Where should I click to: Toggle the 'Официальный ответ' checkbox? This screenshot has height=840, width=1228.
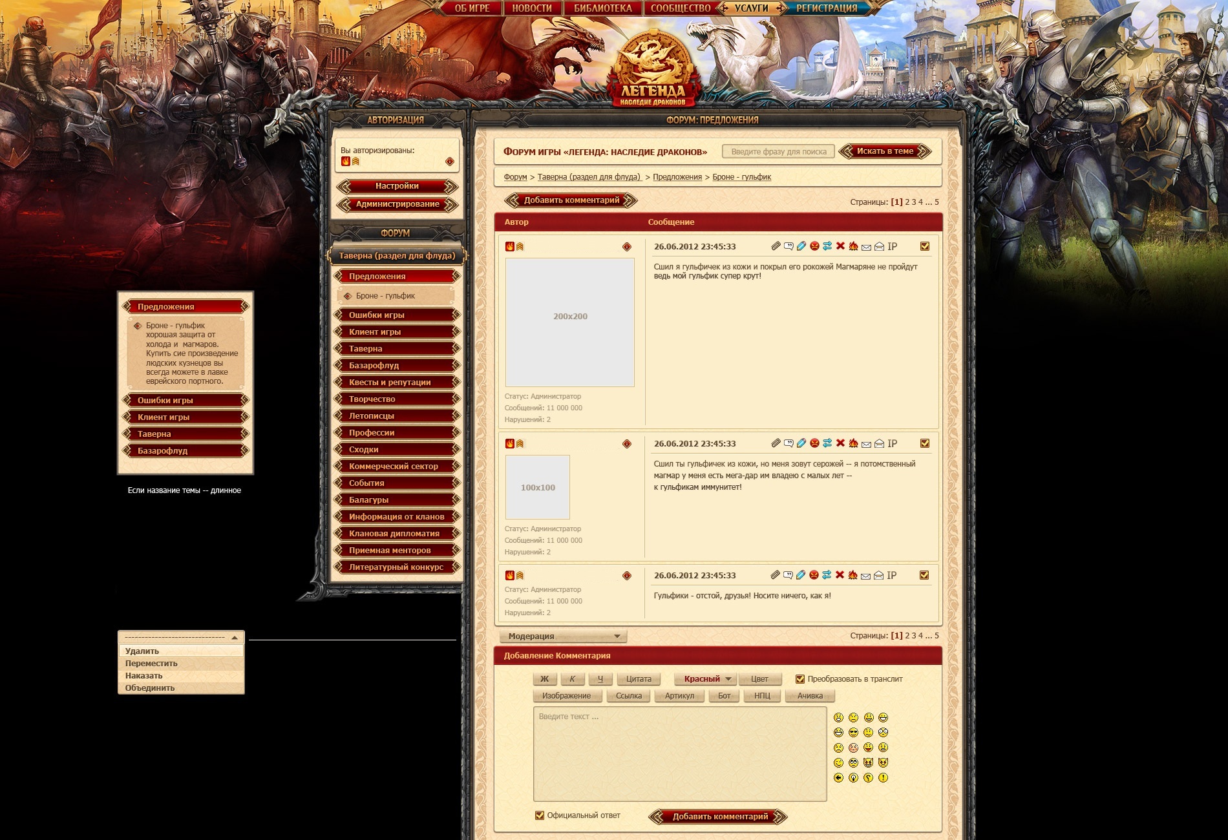click(x=540, y=815)
